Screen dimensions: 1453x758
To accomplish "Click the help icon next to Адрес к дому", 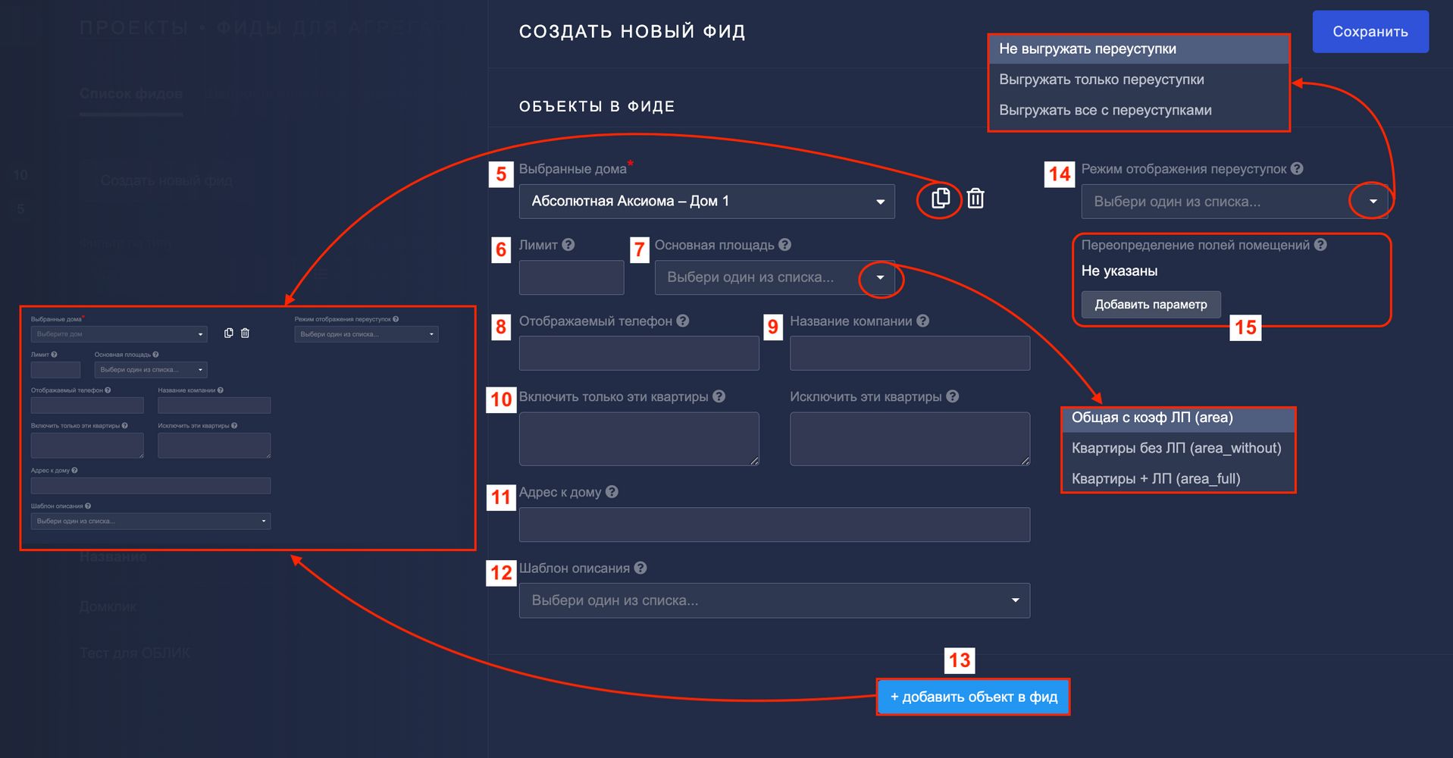I will click(612, 492).
